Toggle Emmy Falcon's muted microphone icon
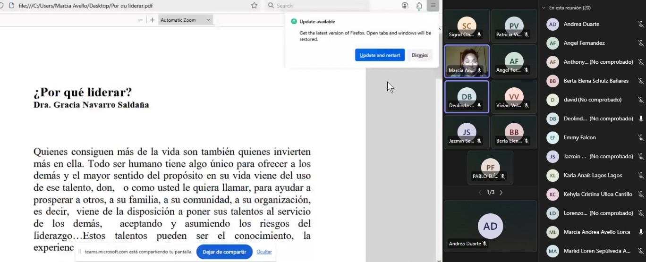Image resolution: width=646 pixels, height=262 pixels. point(640,138)
